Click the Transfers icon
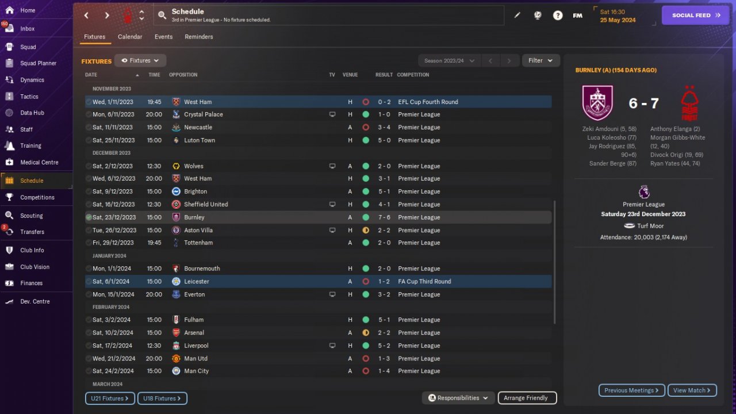Image resolution: width=736 pixels, height=414 pixels. tap(9, 232)
